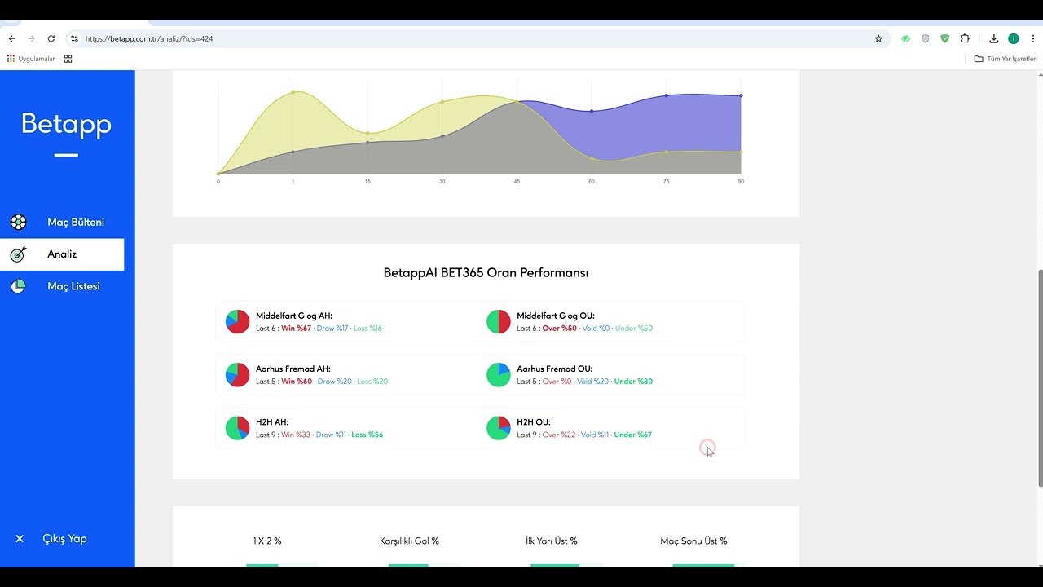
Task: Click the page vertical scrollbar
Action: [x=1039, y=378]
